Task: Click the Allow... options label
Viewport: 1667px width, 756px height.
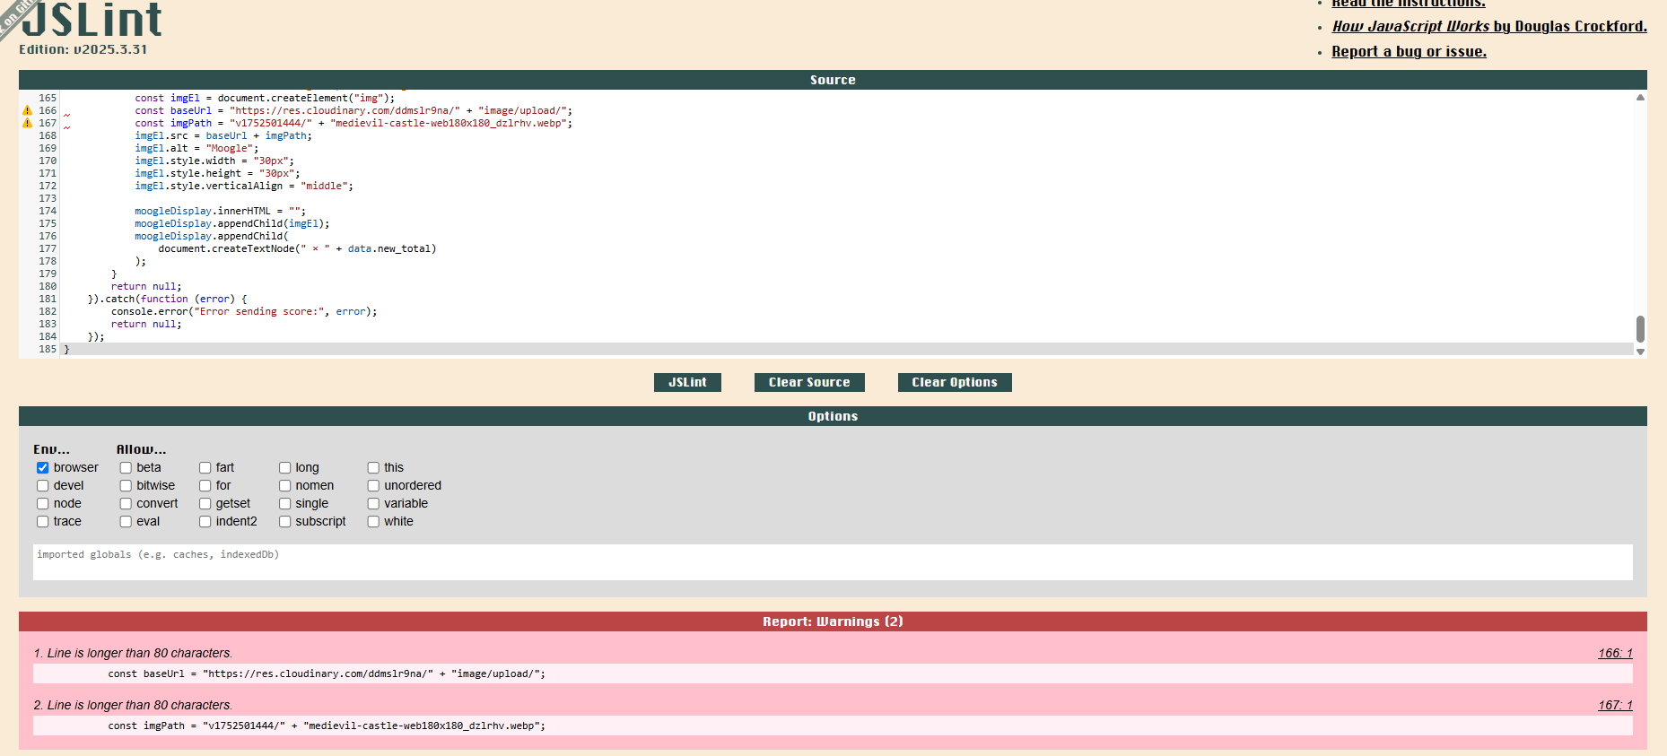Action: pos(141,449)
